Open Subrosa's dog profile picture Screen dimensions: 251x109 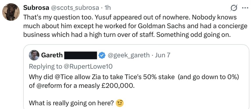point(11,12)
